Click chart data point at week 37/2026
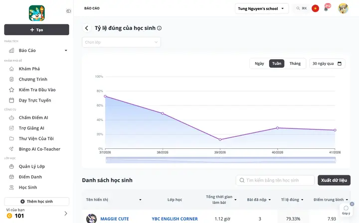Viewport: 359px width, 223px height. [105, 97]
